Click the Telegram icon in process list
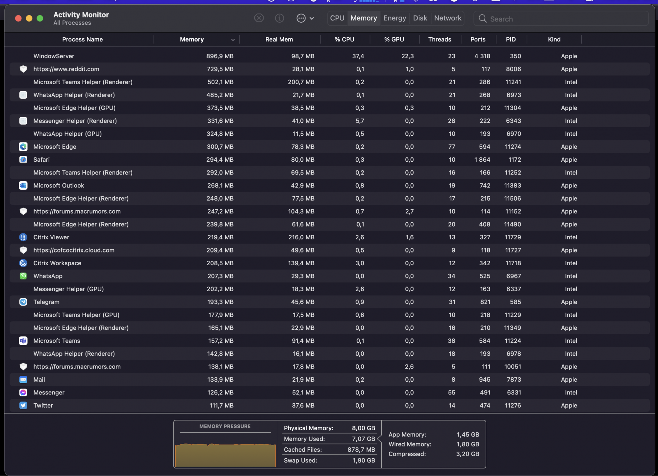 point(23,302)
